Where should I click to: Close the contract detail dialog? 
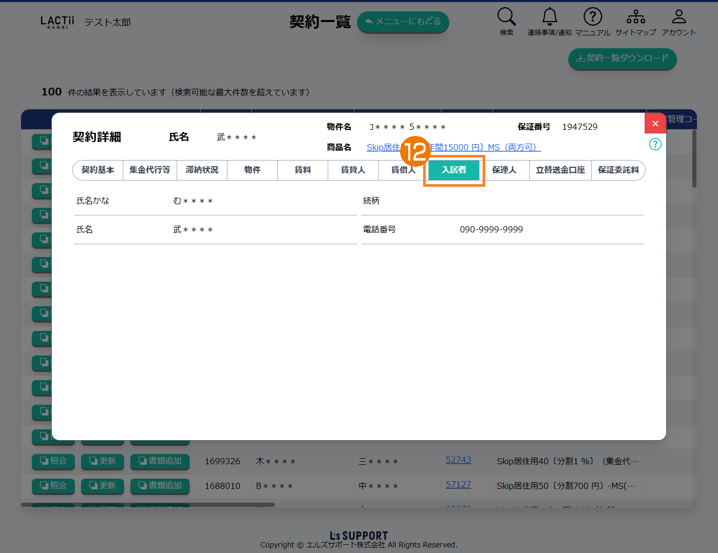655,124
